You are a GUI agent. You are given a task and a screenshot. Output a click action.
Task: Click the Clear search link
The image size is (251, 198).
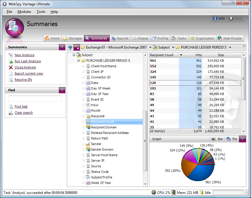pyautogui.click(x=24, y=113)
